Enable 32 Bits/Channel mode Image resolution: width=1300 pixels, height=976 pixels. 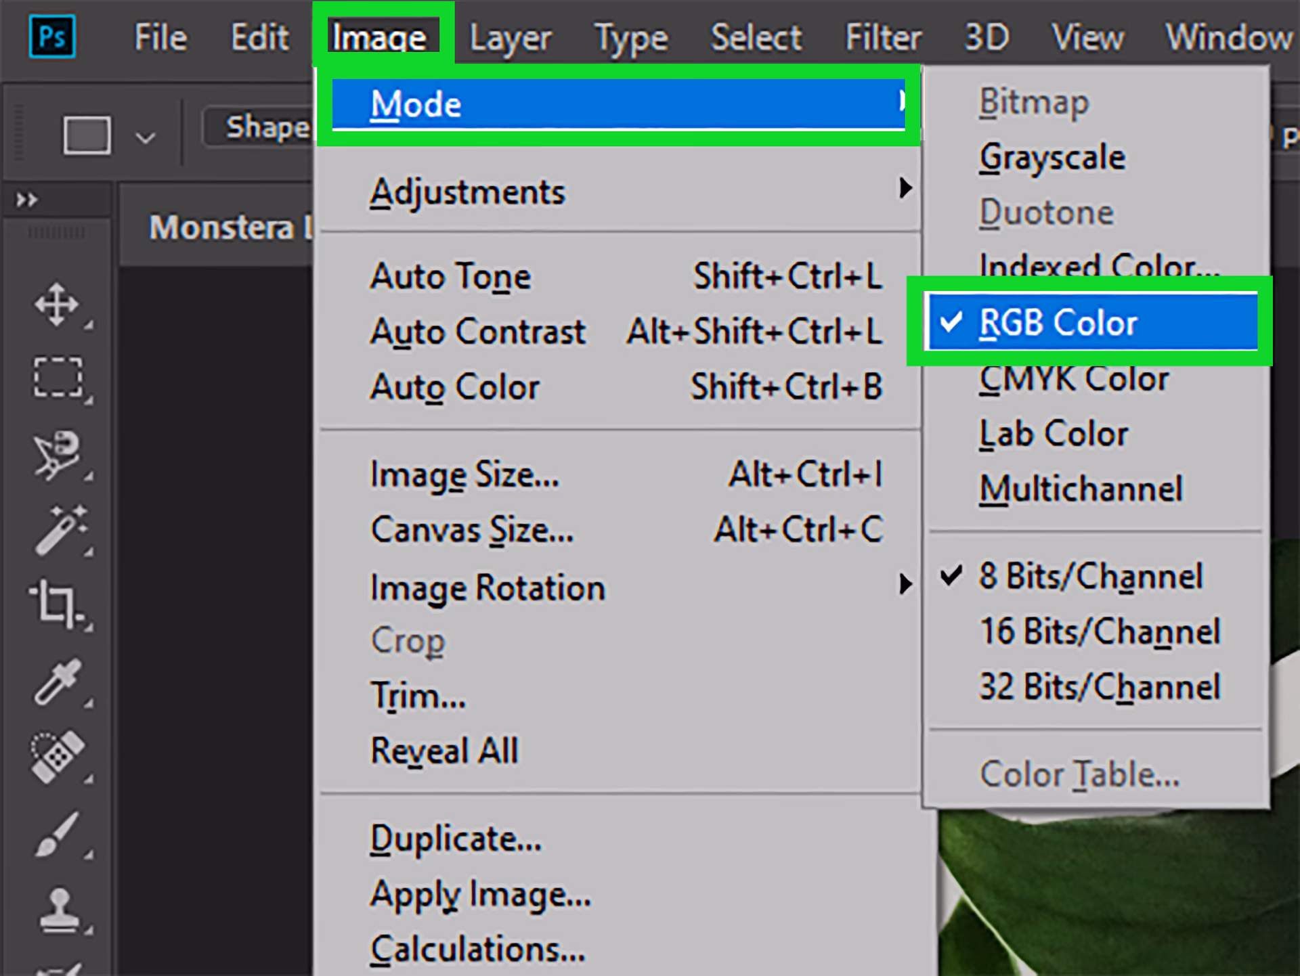pos(1100,686)
